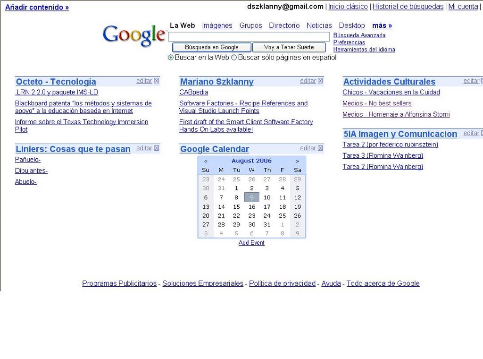This screenshot has height=359, width=483.
Task: Open Medios - No best sellers link
Action: click(377, 103)
